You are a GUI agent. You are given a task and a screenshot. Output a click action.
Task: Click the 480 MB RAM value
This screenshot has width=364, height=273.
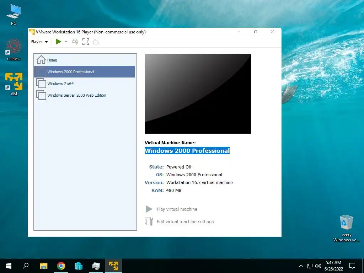[x=173, y=191]
